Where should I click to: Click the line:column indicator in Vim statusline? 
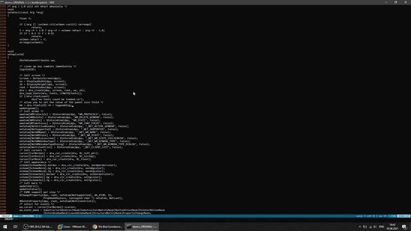pyautogui.click(x=403, y=216)
